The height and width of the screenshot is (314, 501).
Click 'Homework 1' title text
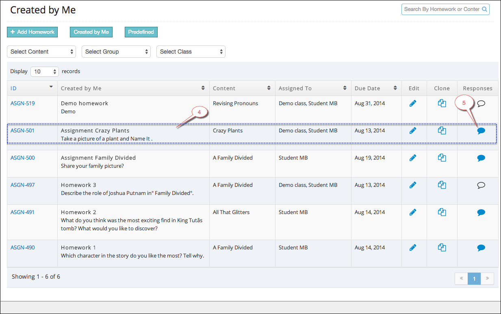pyautogui.click(x=78, y=247)
